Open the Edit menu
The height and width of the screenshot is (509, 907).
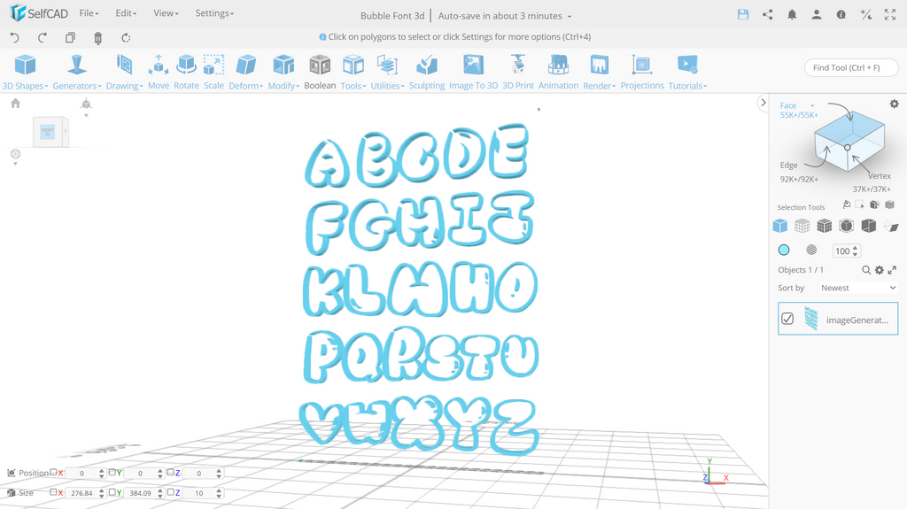(x=126, y=13)
